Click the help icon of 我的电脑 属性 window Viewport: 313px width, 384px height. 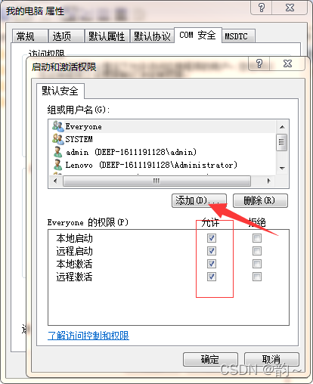point(262,8)
